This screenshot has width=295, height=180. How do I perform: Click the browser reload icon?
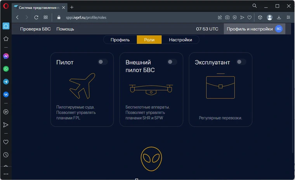(x=36, y=17)
